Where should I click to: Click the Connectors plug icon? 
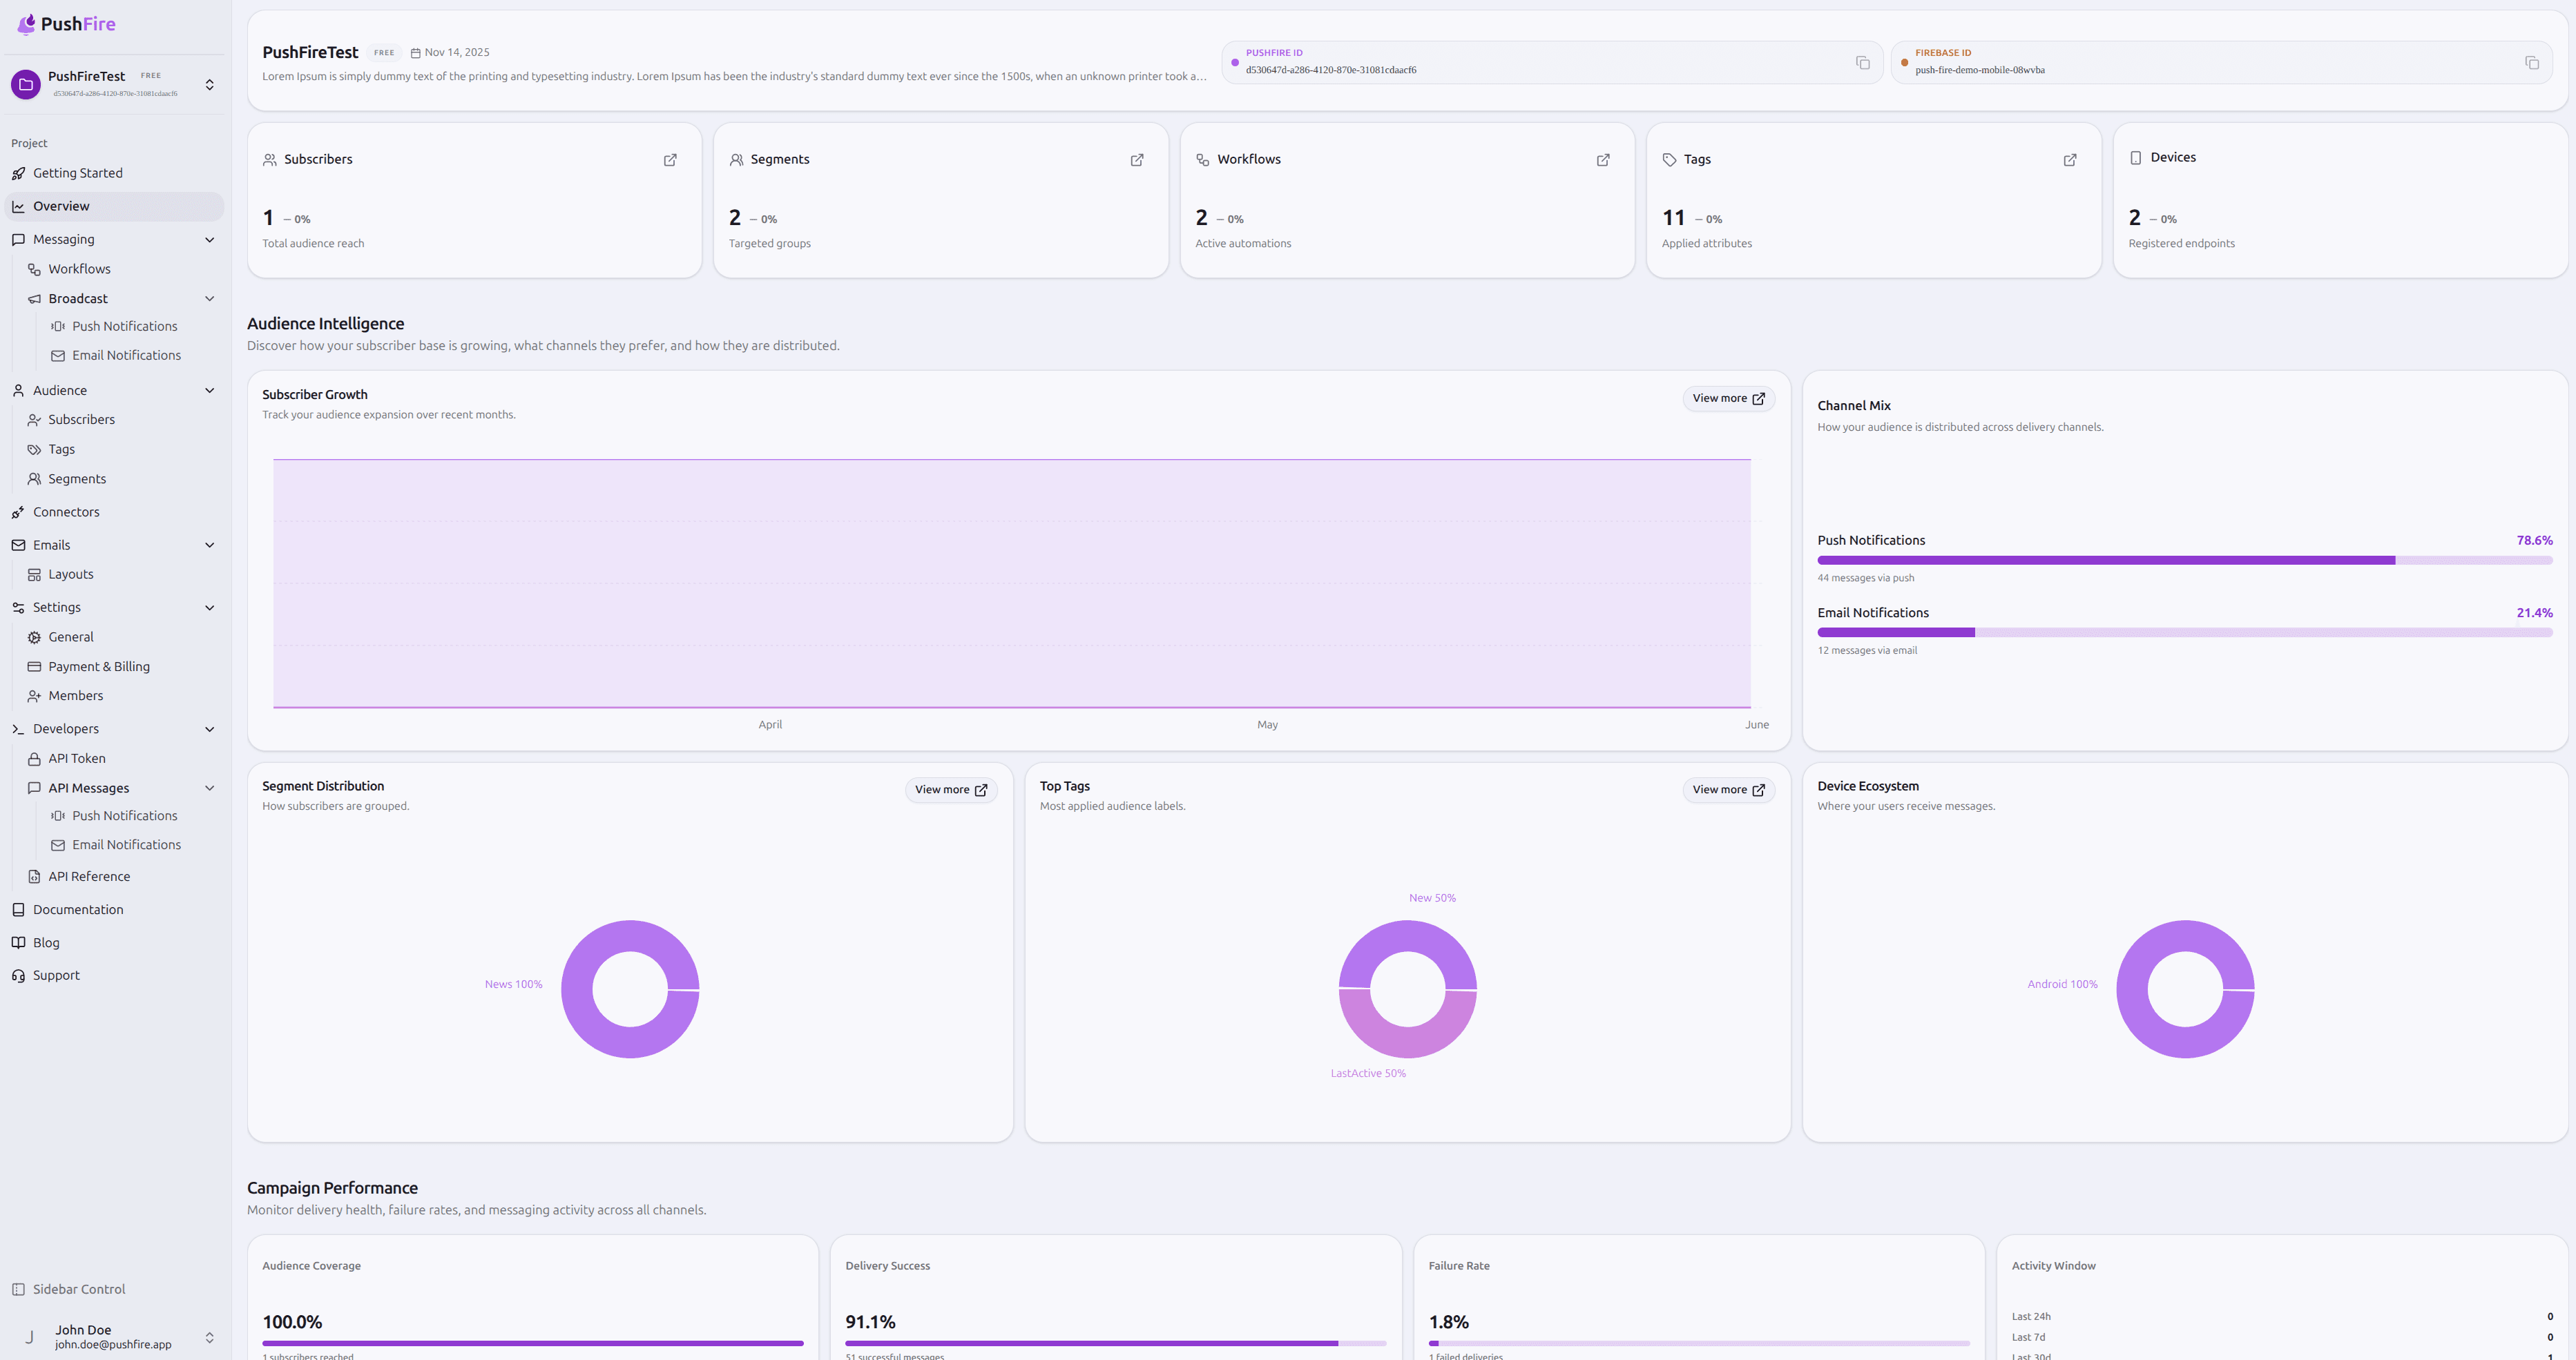coord(18,513)
